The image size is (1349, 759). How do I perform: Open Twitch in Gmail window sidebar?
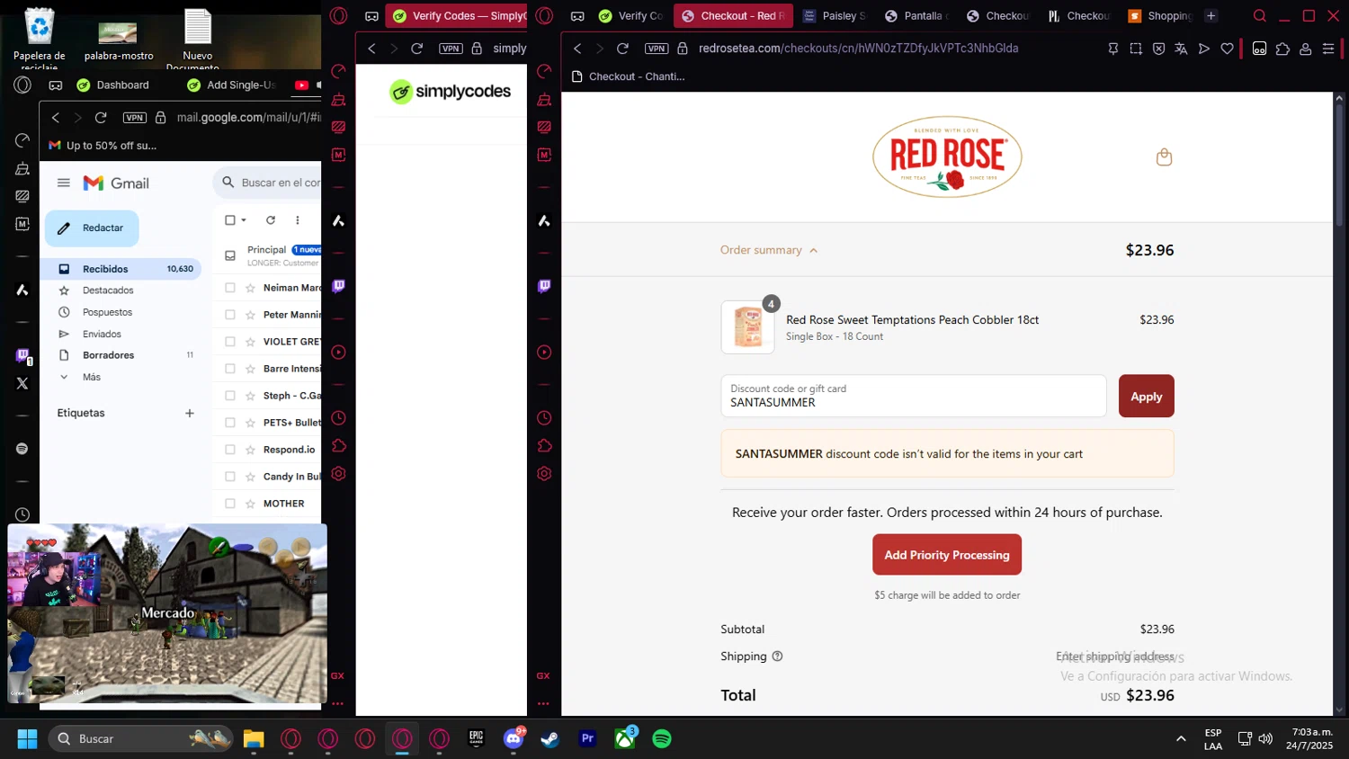tap(22, 355)
